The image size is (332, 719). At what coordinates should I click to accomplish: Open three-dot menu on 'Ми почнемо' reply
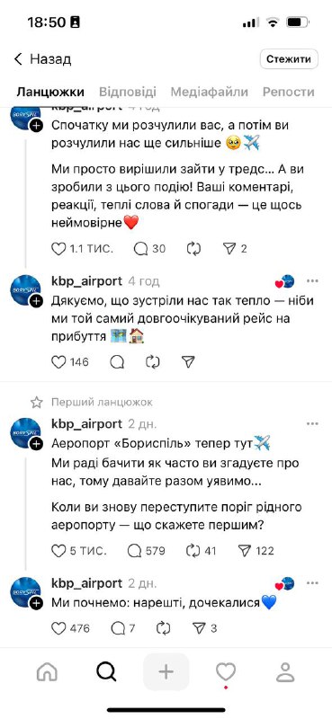[x=312, y=583]
